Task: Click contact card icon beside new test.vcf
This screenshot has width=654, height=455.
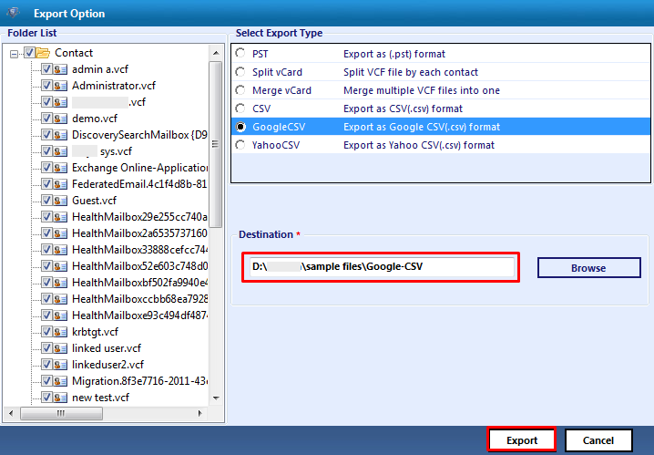Action: (x=61, y=398)
